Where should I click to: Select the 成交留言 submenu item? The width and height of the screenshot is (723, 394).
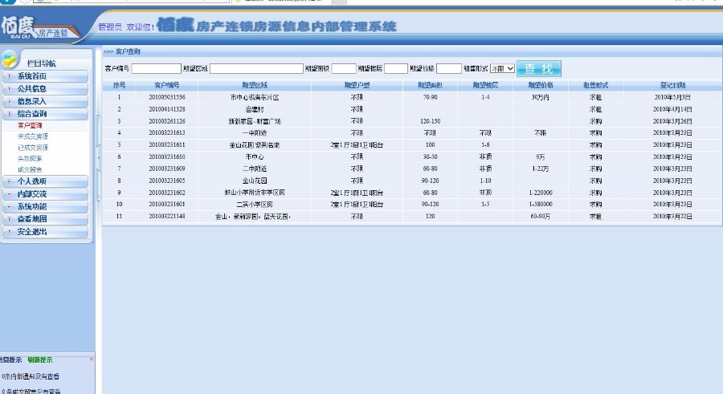point(30,169)
